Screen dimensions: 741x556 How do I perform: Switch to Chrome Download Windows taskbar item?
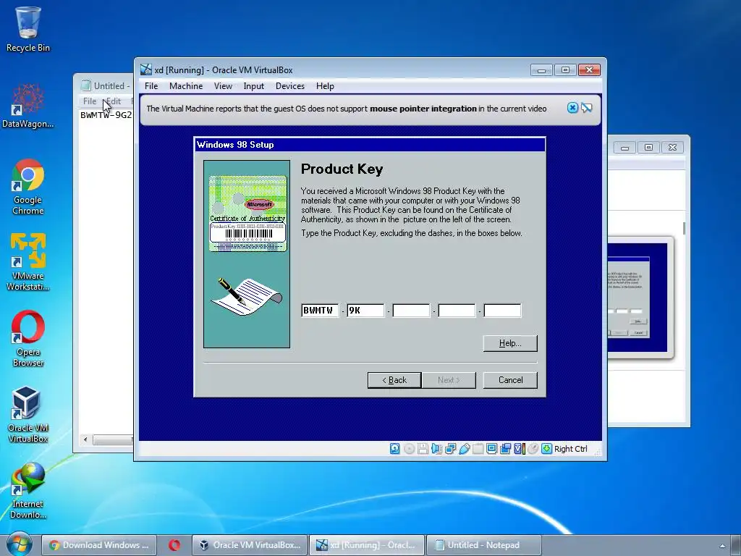[x=98, y=545]
